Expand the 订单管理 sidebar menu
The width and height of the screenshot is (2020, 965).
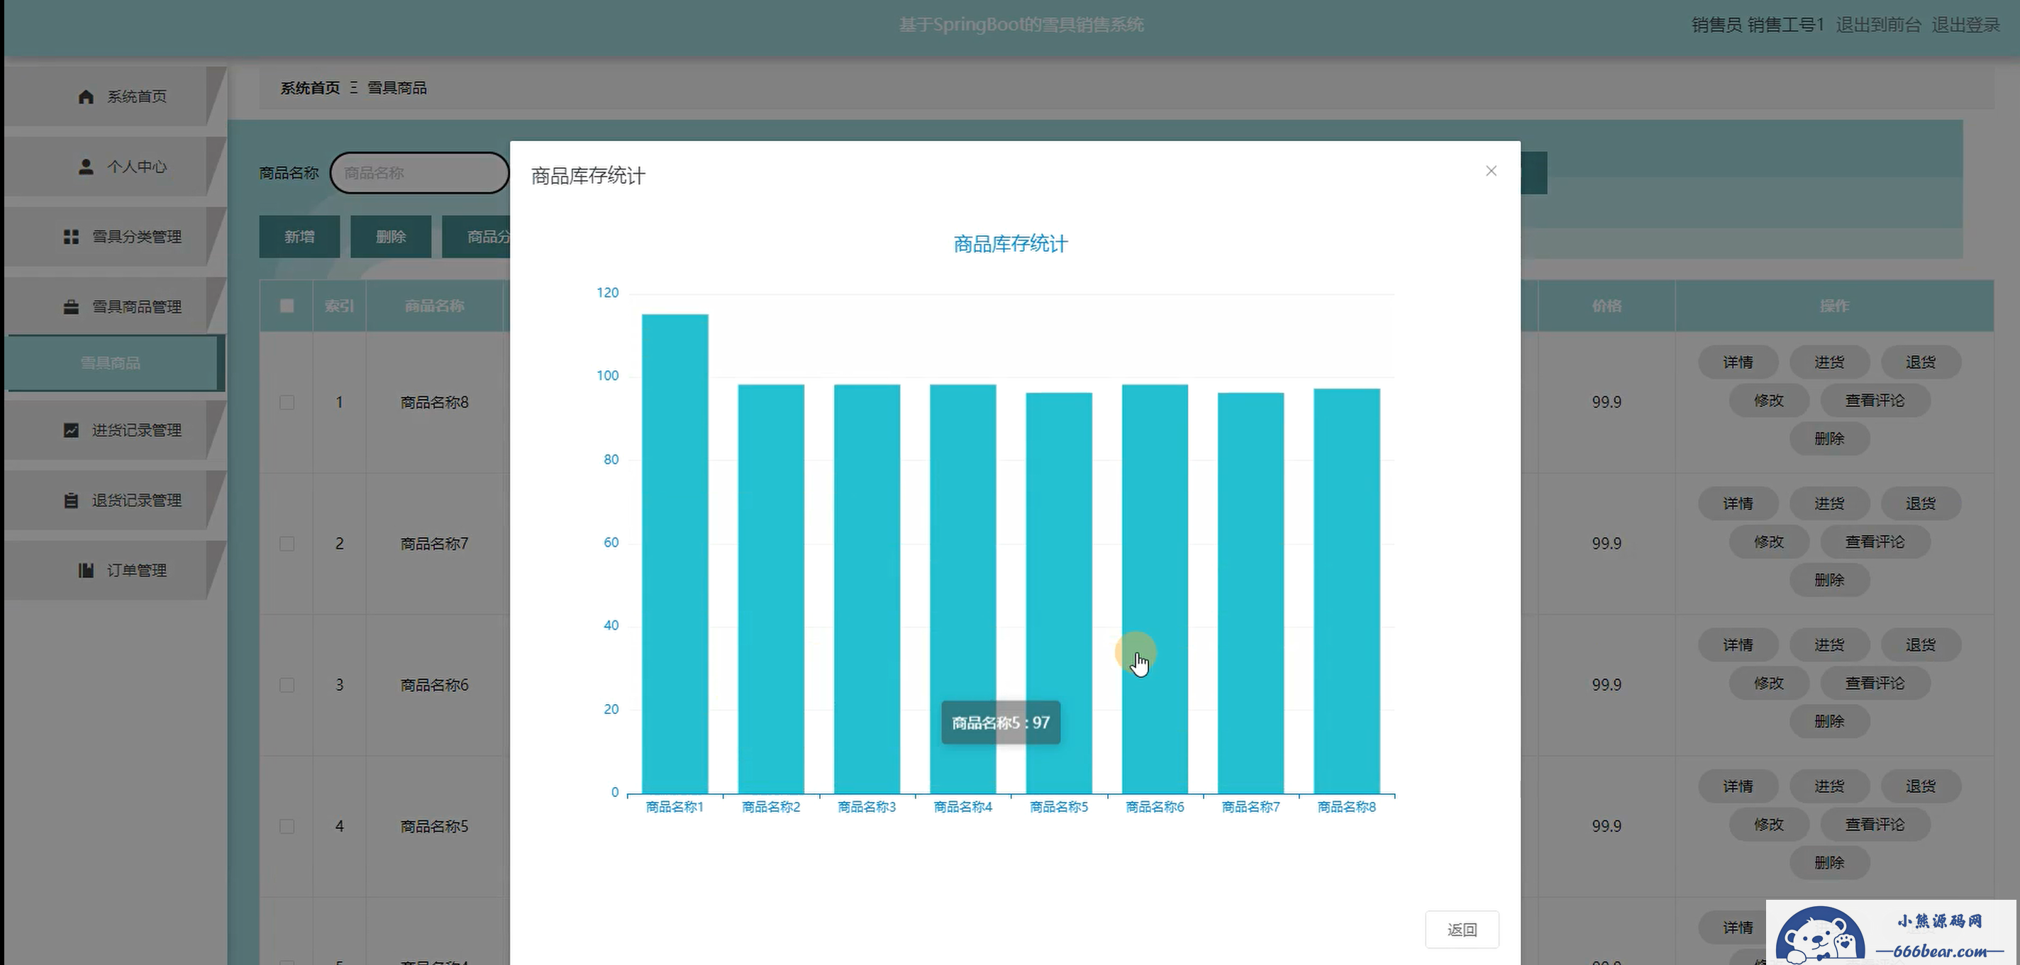click(136, 570)
